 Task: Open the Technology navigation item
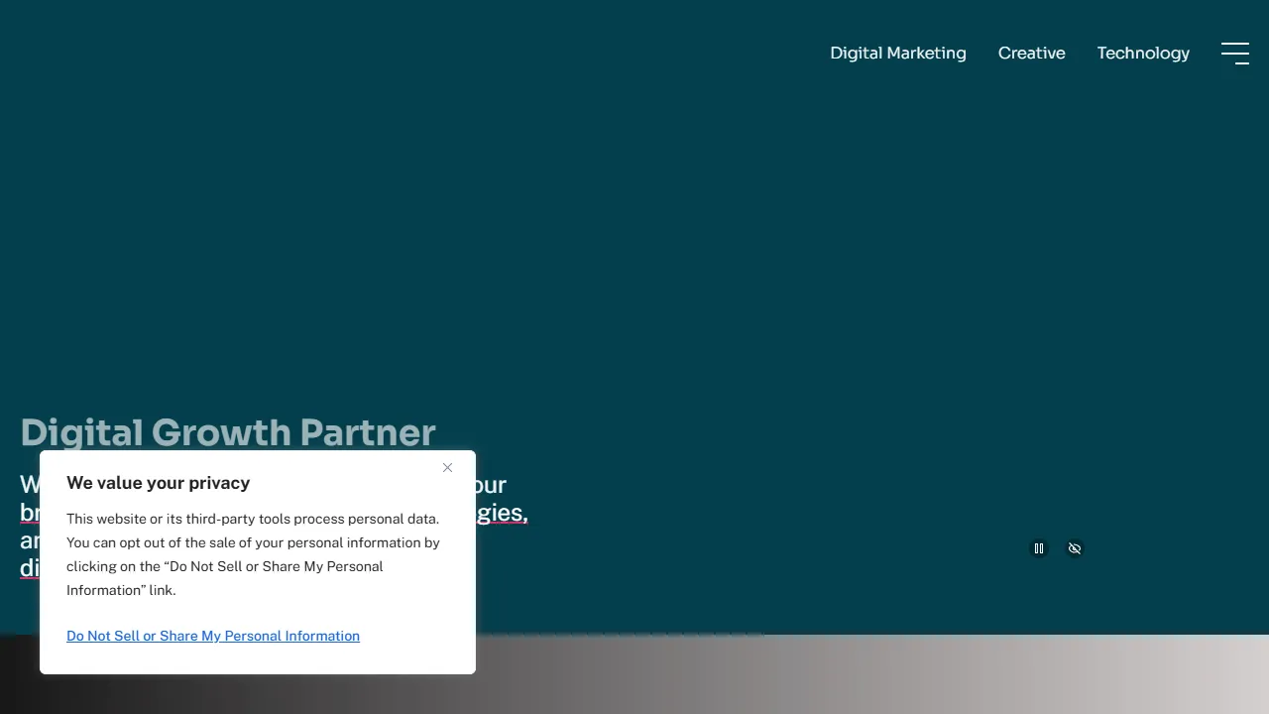point(1143,54)
